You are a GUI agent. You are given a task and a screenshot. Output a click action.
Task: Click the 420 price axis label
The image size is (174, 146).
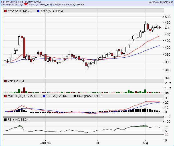[167, 41]
